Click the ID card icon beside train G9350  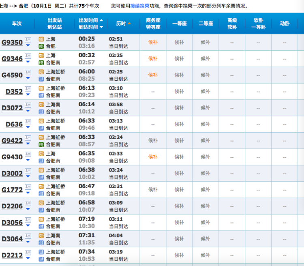[28, 39]
